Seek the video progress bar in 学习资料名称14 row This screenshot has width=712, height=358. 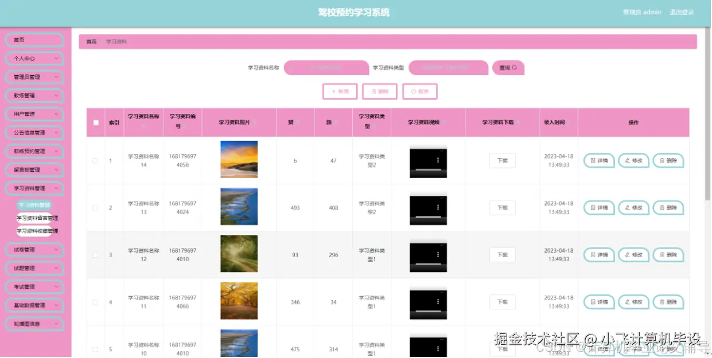pyautogui.click(x=428, y=170)
